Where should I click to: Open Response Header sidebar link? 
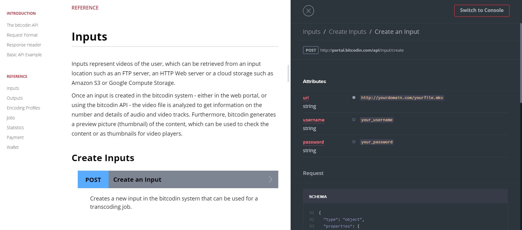pyautogui.click(x=24, y=45)
